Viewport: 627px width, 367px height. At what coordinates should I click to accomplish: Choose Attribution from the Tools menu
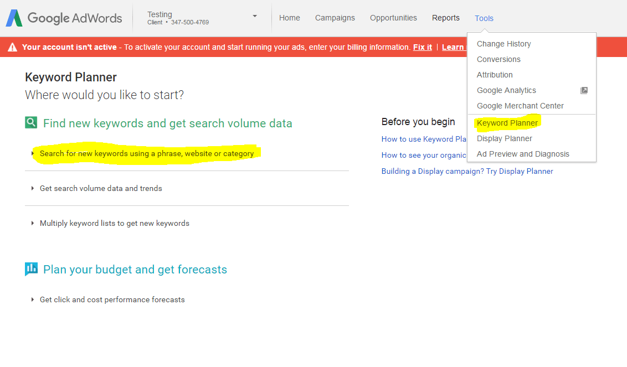(495, 75)
